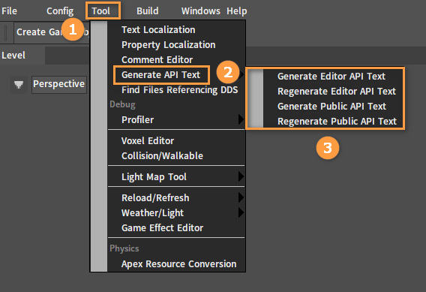This screenshot has height=292, width=426.
Task: Select Property Localization menu entry
Action: coord(176,44)
